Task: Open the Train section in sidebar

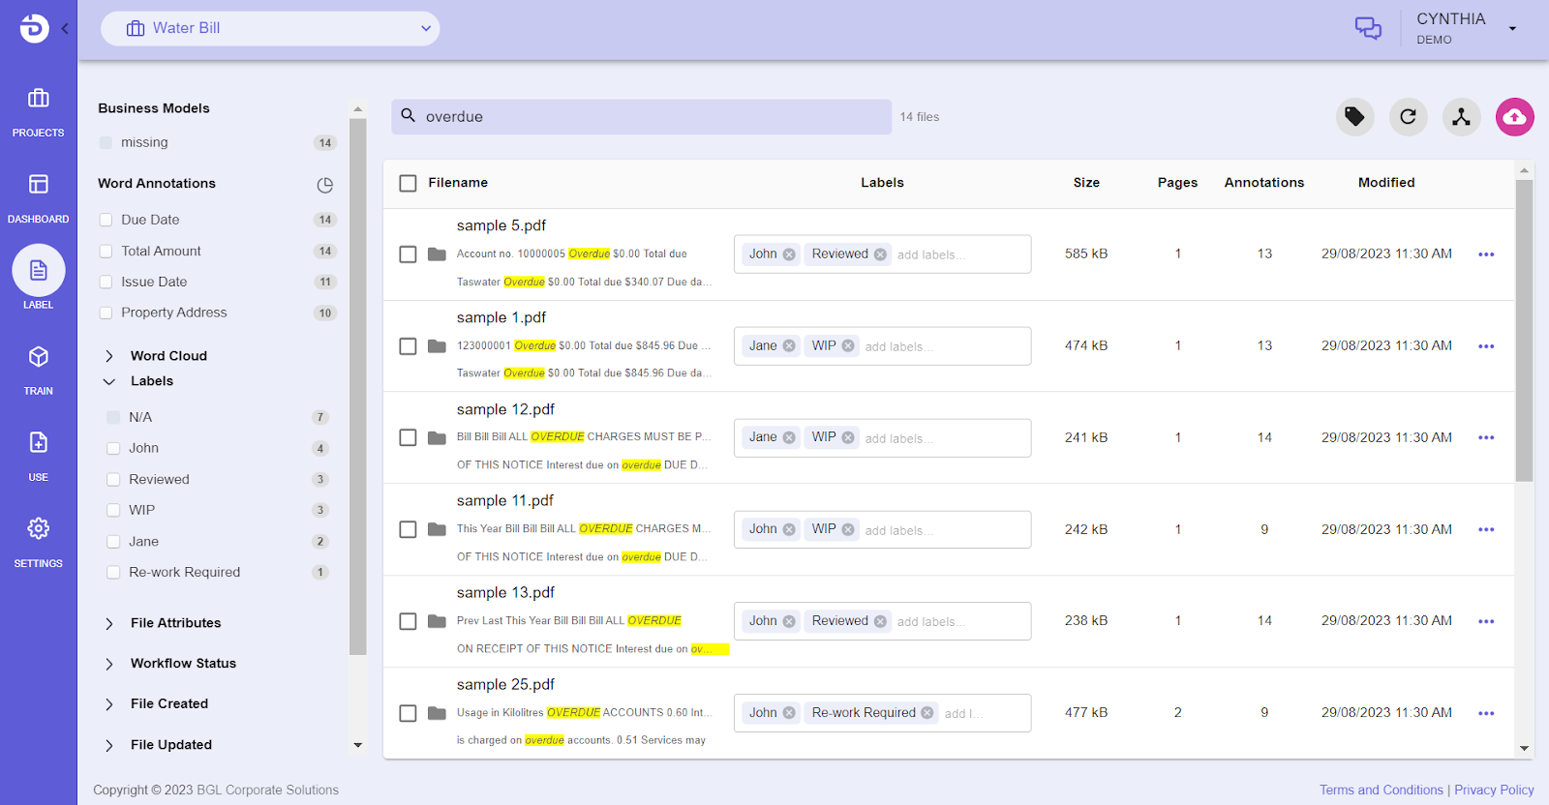Action: click(x=38, y=369)
